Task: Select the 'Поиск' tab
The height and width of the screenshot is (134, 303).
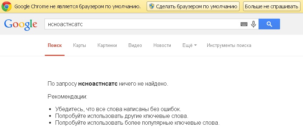Action: point(55,46)
